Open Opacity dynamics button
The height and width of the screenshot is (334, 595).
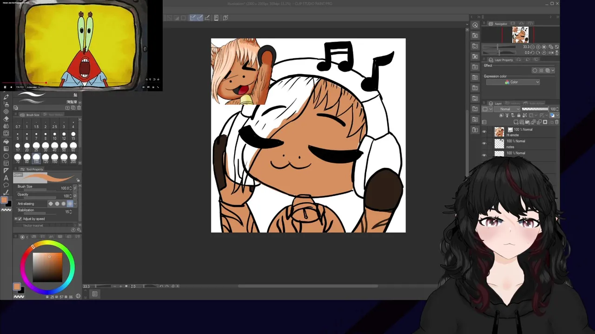(x=74, y=196)
